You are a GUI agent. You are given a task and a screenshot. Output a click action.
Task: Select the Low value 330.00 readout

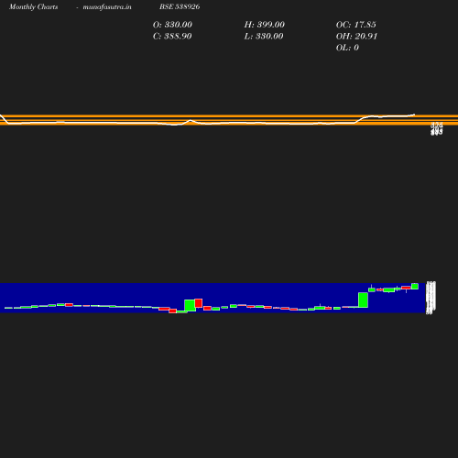(x=269, y=36)
